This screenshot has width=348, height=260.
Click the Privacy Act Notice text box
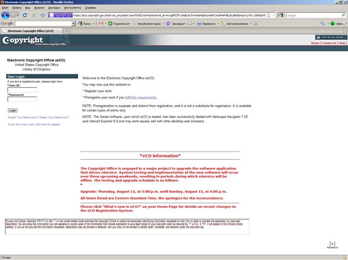click(x=127, y=226)
